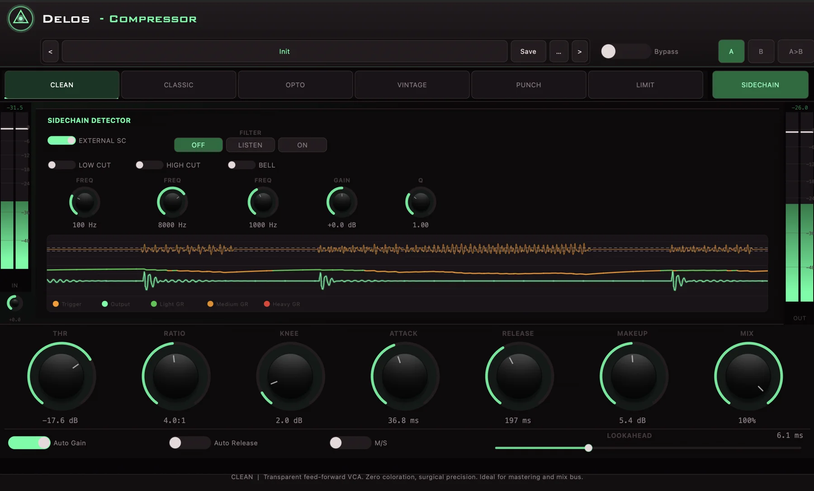Click the 5.4 dB makeup value

click(632, 421)
